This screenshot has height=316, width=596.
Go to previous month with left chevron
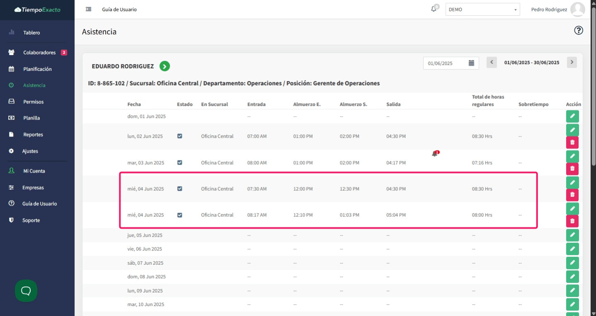click(x=492, y=62)
